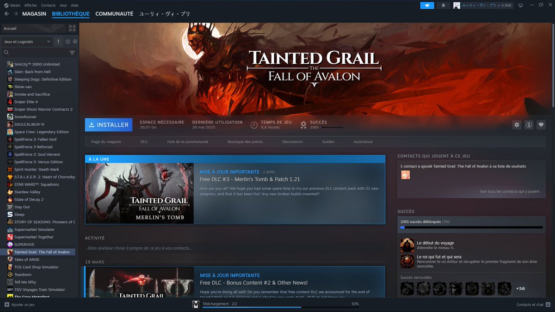Switch to the MAGASIN tab
The width and height of the screenshot is (555, 312).
34,14
